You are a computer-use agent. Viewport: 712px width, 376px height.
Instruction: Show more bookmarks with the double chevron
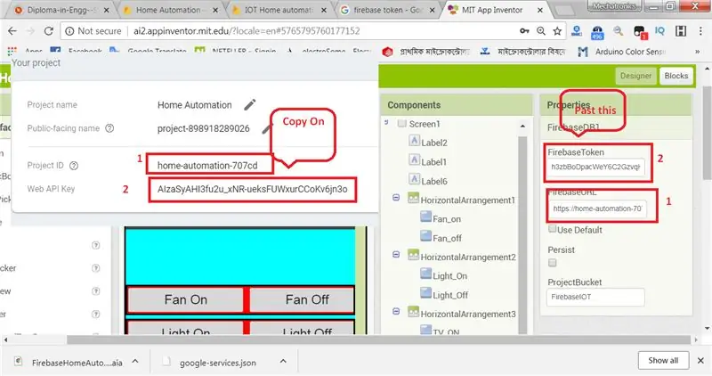pyautogui.click(x=698, y=52)
